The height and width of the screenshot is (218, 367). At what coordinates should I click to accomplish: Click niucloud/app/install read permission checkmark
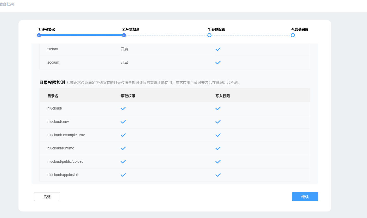(123, 175)
